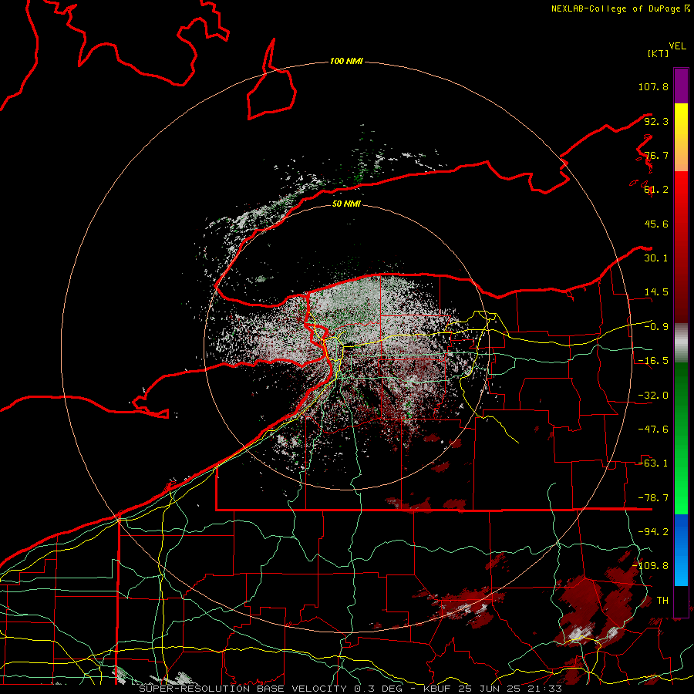Select the 92.3 legend value

pyautogui.click(x=656, y=121)
